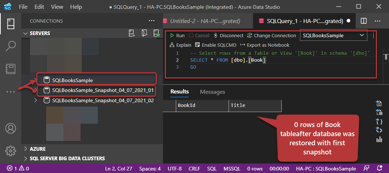Show additional views ellipsis in activity bar
This screenshot has height=173, width=389.
coord(11,92)
